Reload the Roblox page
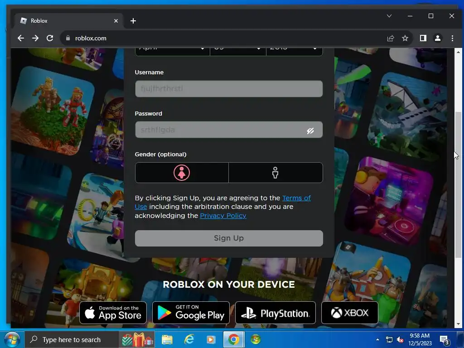 (x=50, y=38)
